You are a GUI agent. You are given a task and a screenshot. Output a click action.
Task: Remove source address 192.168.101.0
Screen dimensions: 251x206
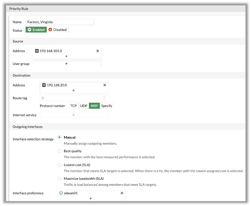(x=98, y=51)
